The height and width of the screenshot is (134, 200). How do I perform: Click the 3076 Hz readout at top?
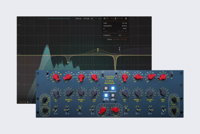[x=79, y=19]
